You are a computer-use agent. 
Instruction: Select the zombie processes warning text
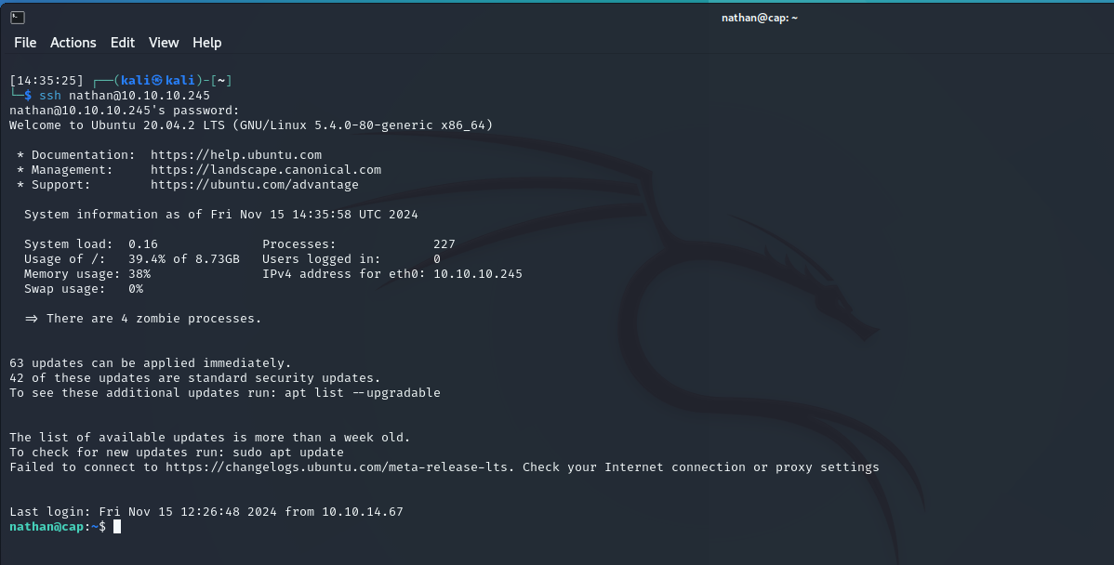click(x=146, y=318)
